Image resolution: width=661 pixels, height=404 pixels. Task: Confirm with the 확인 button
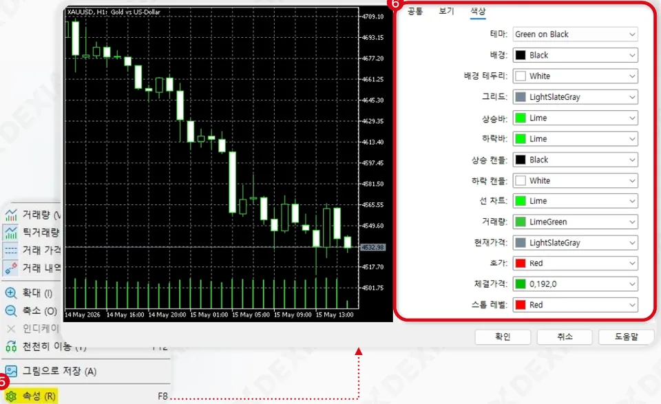point(503,337)
